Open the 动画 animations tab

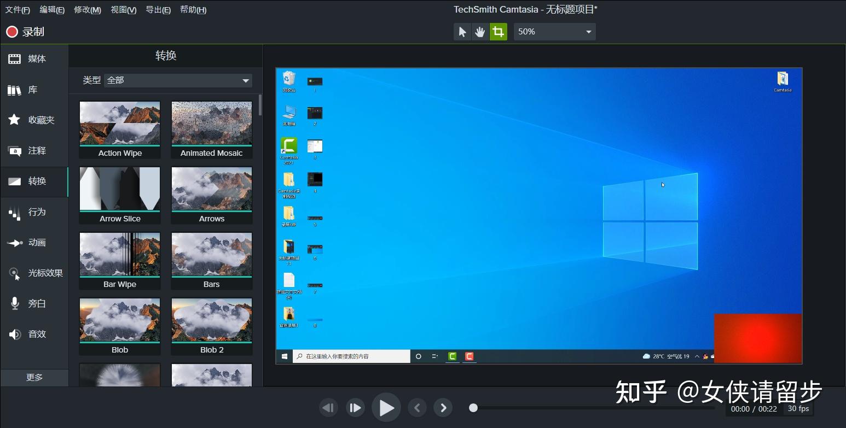(x=34, y=243)
